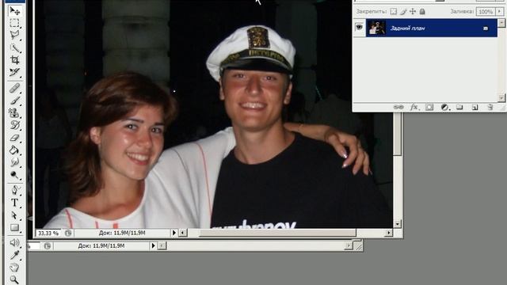Viewport: 507px width, 285px height.
Task: Select the Задний план layer name
Action: pyautogui.click(x=407, y=28)
